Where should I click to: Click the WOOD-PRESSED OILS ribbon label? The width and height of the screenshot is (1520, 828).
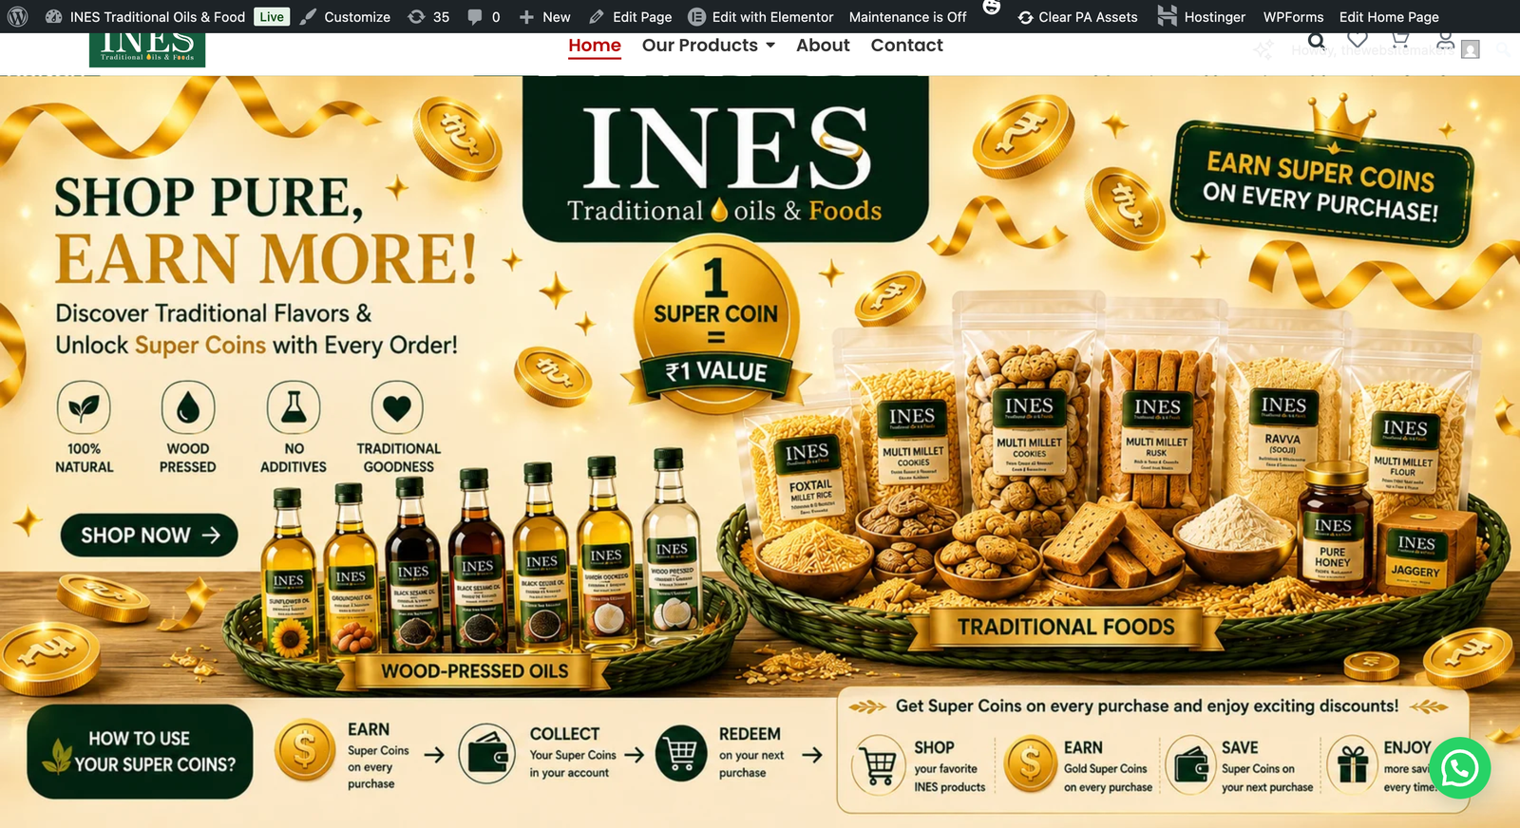475,671
